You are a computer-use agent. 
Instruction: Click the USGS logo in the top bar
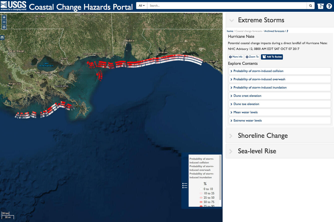point(13,5)
